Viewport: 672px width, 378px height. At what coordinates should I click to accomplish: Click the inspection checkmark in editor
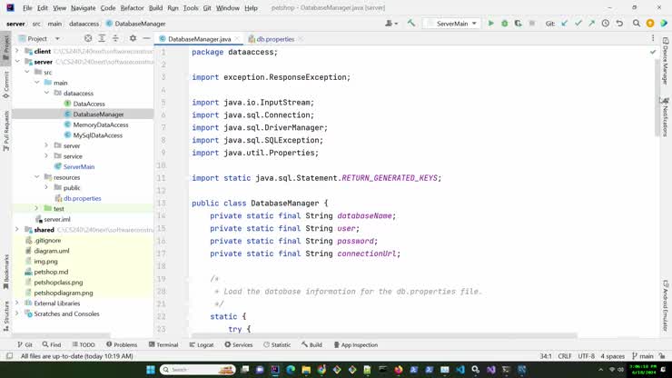pos(653,52)
